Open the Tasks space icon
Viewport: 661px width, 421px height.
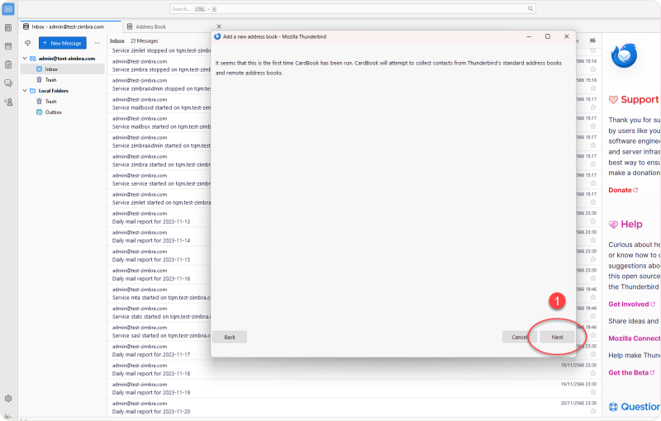pos(8,65)
